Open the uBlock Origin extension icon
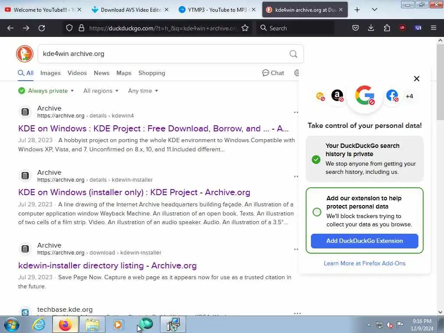The width and height of the screenshot is (444, 333). [x=402, y=28]
